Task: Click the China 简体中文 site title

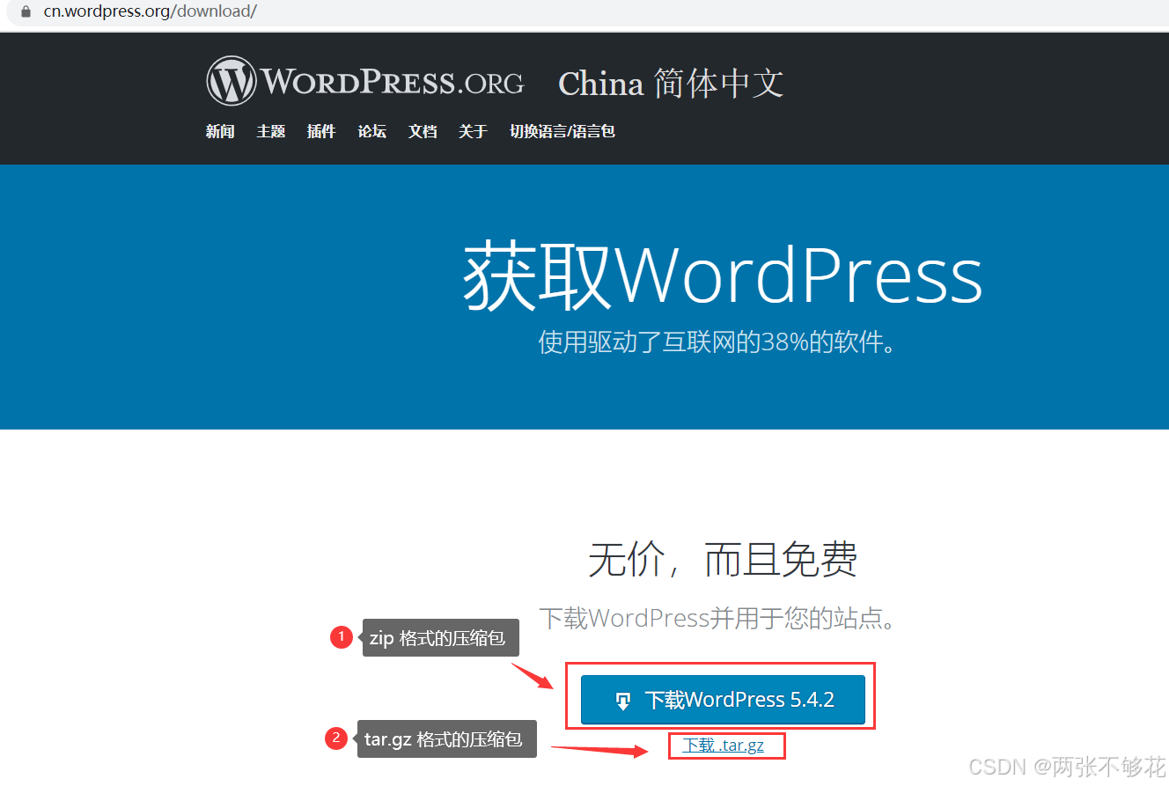Action: point(671,83)
